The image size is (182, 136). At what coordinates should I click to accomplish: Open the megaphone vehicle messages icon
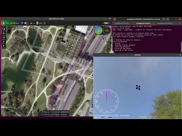pyautogui.click(x=22, y=23)
